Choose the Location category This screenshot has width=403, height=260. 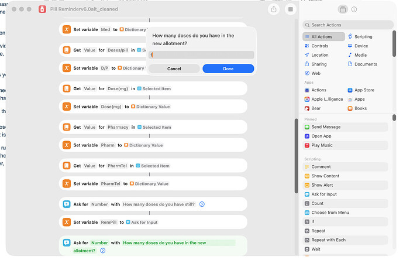coord(319,55)
